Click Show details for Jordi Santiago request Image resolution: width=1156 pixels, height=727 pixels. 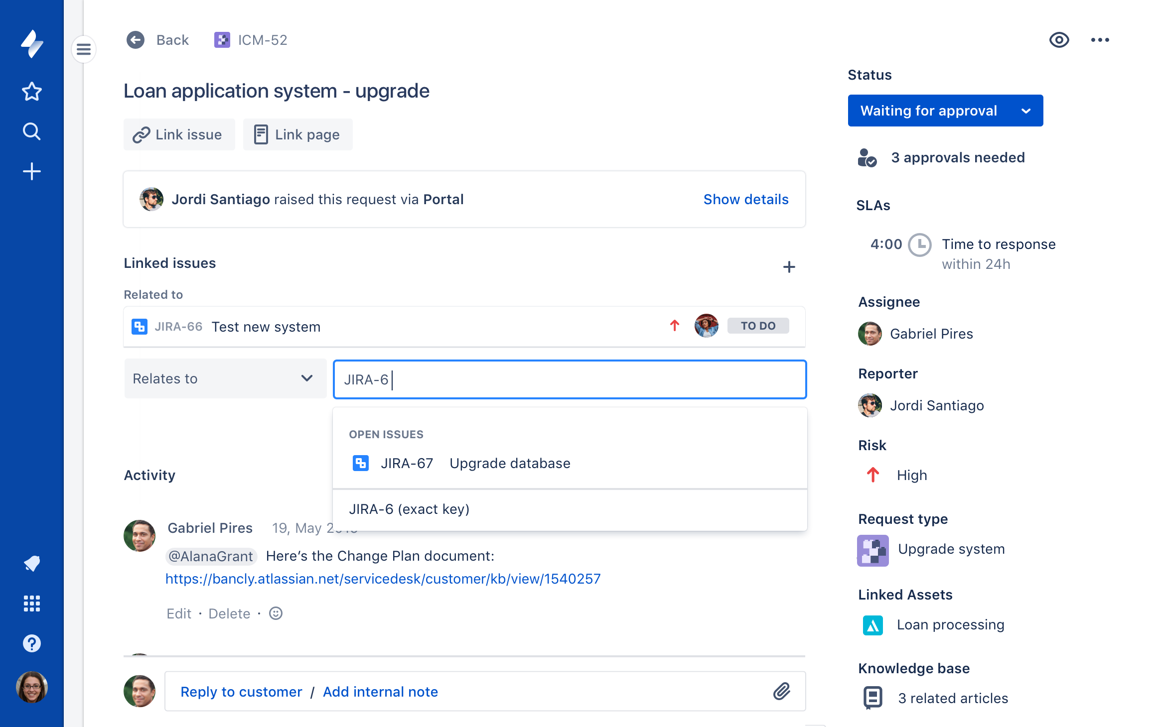coord(745,199)
